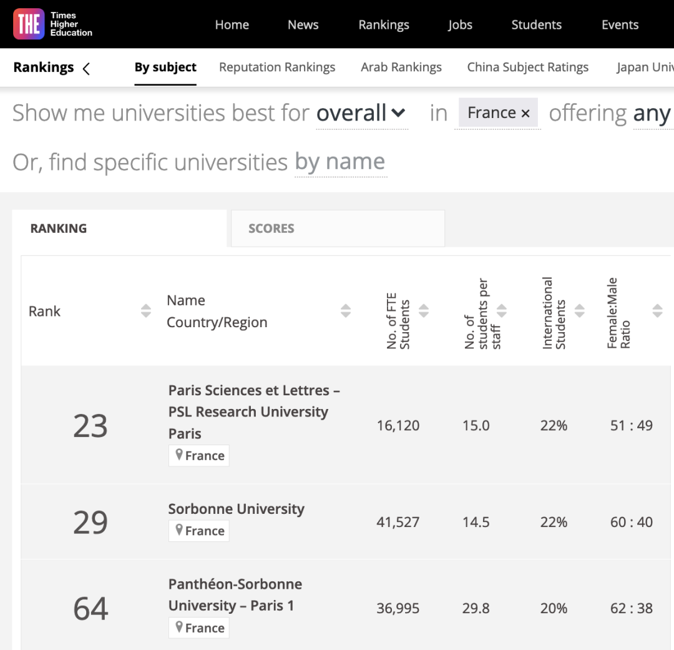Click the Female:Male Ratio header label
674x650 pixels.
pos(618,313)
